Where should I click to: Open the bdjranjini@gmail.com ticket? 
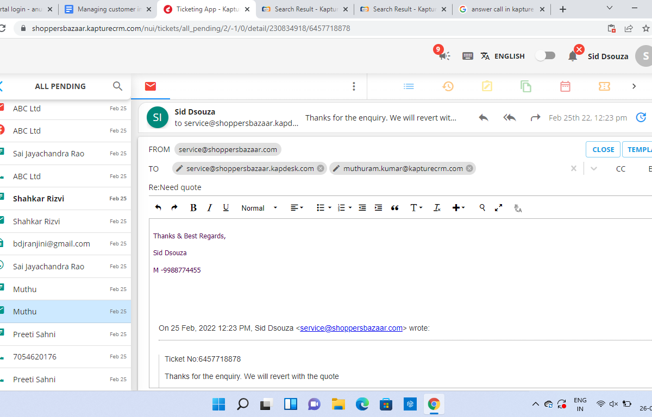(65, 244)
